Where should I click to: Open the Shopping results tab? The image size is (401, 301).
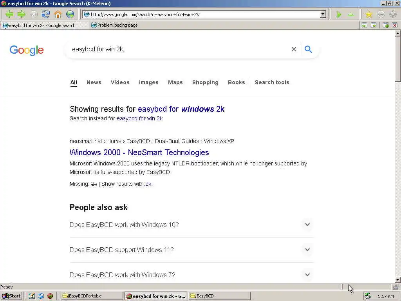205,82
